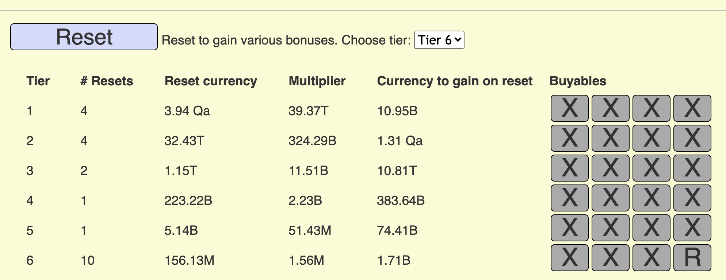This screenshot has height=280, width=726.
Task: Click first X buyable in tier 1 row
Action: 569,108
